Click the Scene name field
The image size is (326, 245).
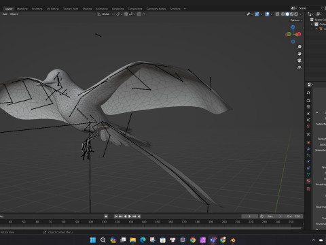click(309, 8)
